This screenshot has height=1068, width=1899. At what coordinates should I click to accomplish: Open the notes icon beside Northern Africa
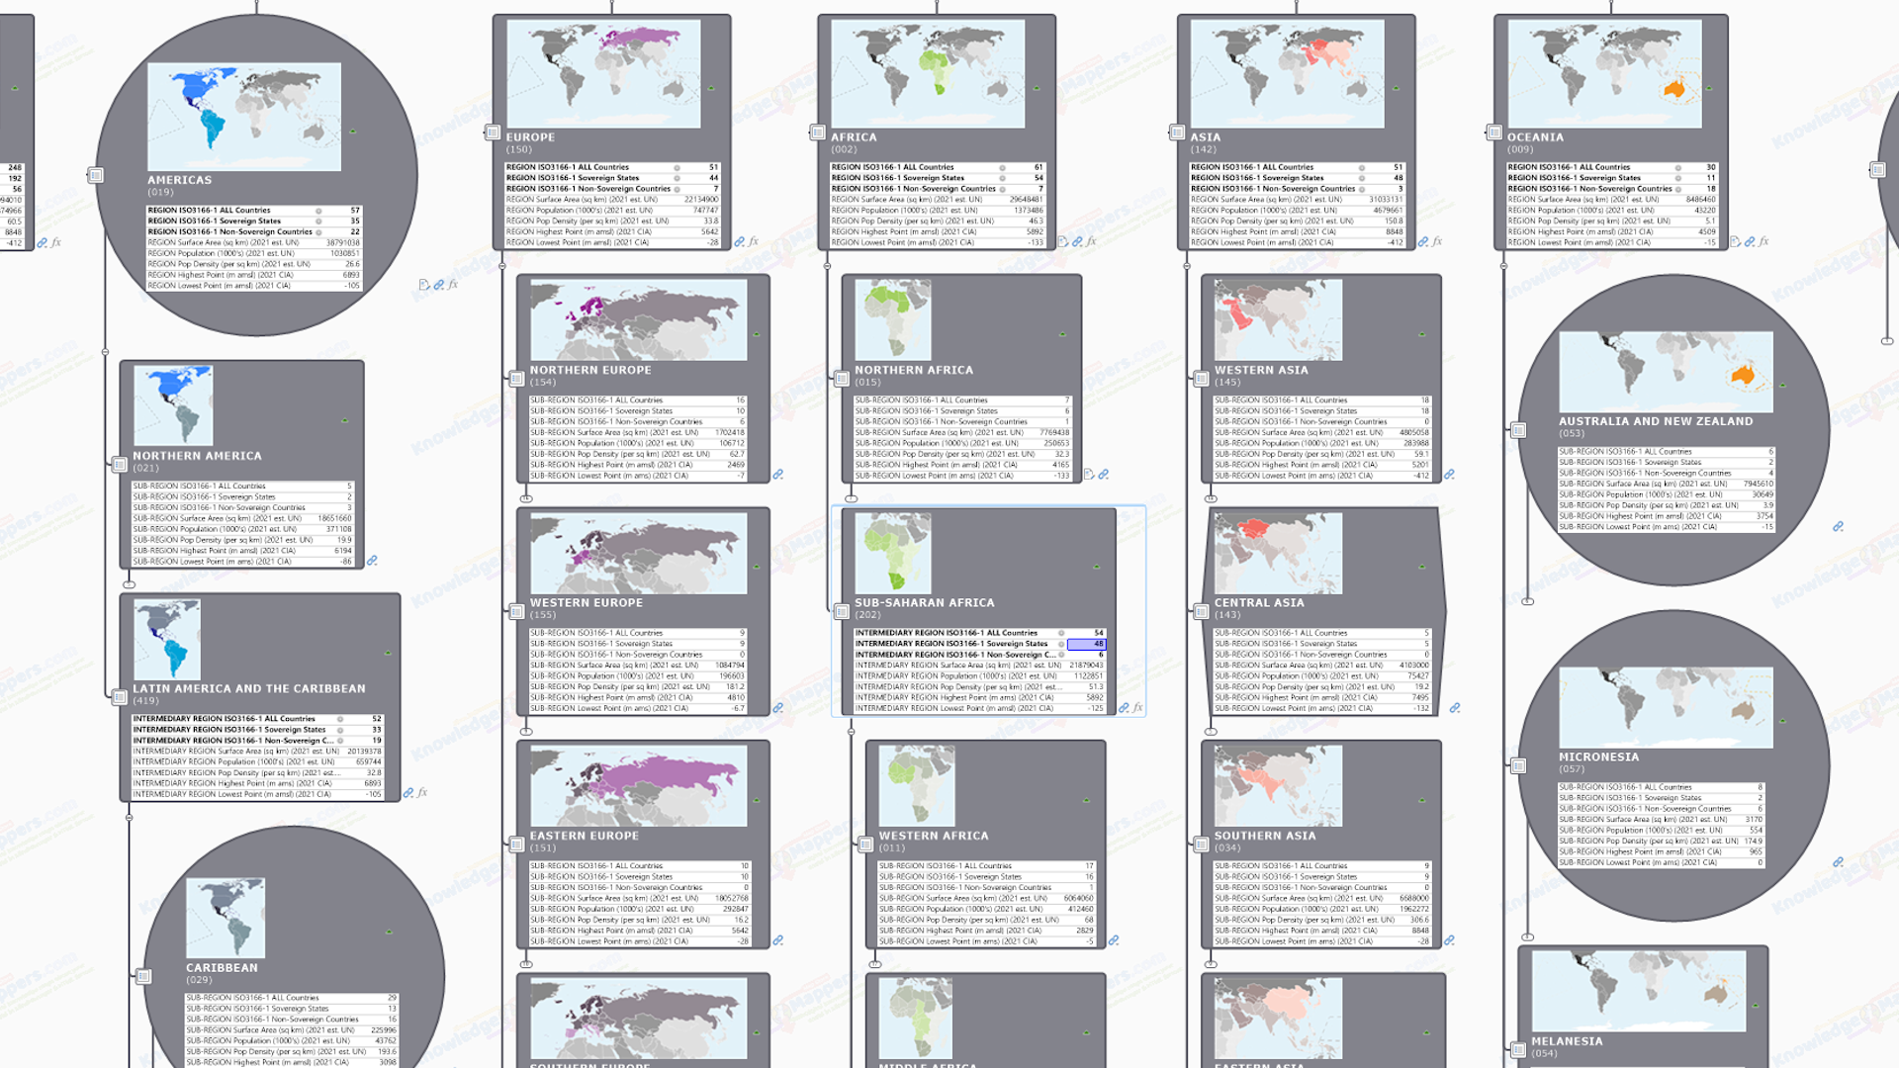[1089, 475]
